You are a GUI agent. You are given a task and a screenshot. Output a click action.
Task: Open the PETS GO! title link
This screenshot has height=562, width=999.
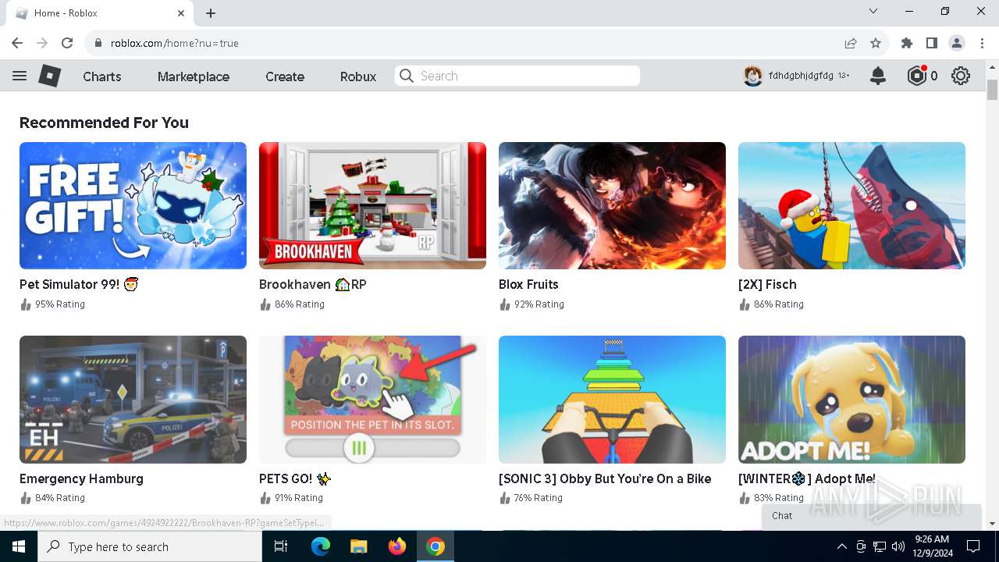[295, 478]
